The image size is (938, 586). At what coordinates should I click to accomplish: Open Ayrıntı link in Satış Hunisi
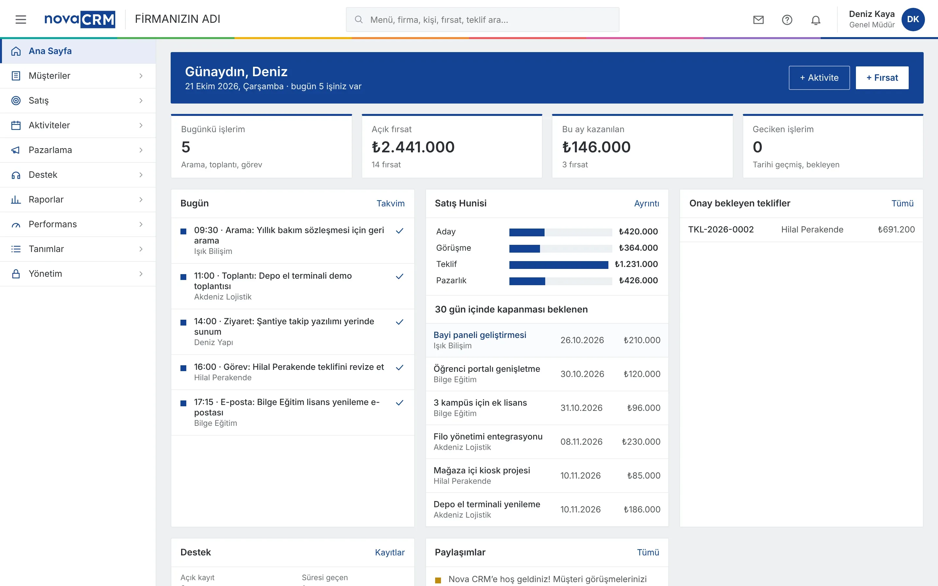point(646,203)
